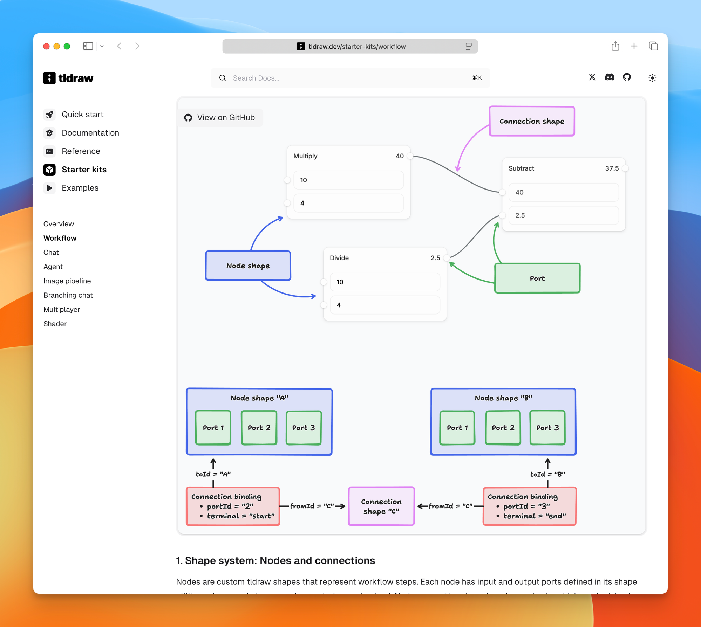Viewport: 701px width, 627px height.
Task: Click the search magnifier icon
Action: [223, 78]
